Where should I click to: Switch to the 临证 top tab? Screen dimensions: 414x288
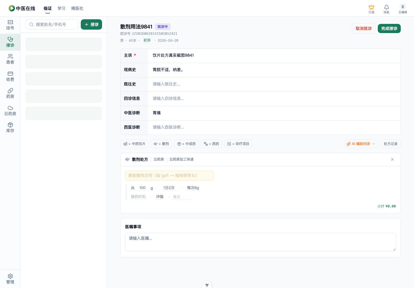pyautogui.click(x=48, y=8)
